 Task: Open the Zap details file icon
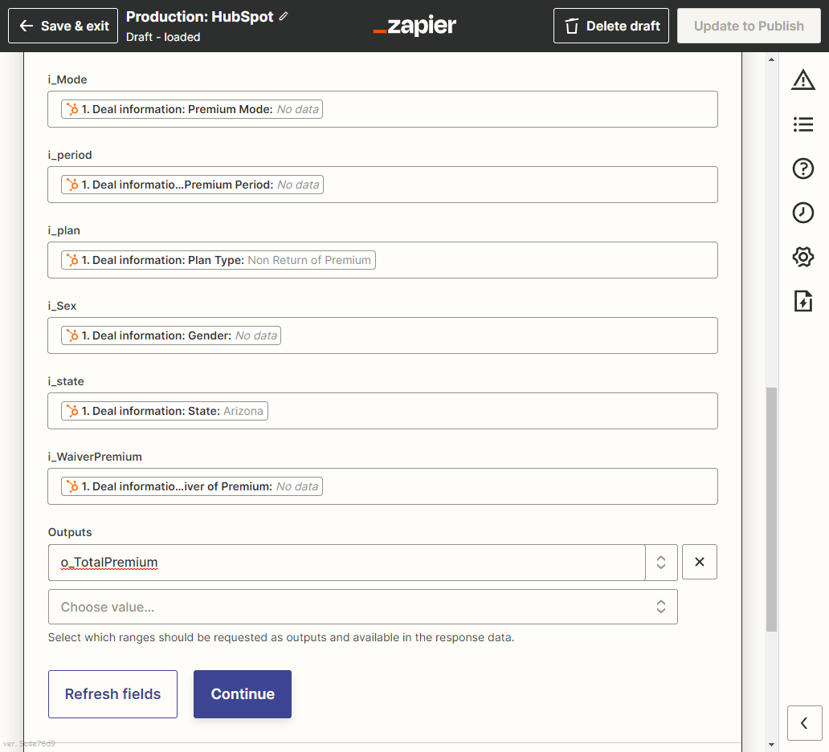pos(802,301)
